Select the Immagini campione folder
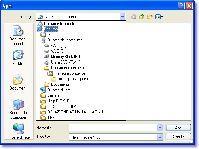Image resolution: width=199 pixels, height=149 pixels. 70,79
